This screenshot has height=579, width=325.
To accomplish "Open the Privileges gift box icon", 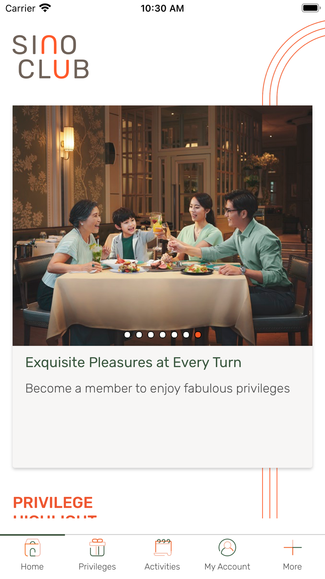I will (x=97, y=547).
